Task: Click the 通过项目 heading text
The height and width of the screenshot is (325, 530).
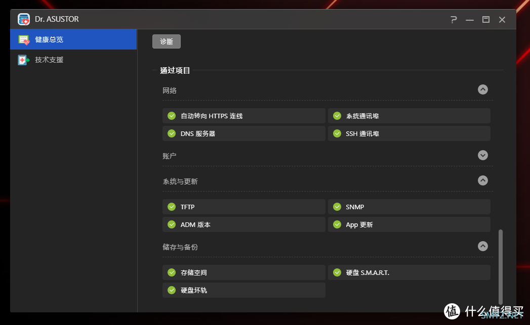Action: click(175, 70)
